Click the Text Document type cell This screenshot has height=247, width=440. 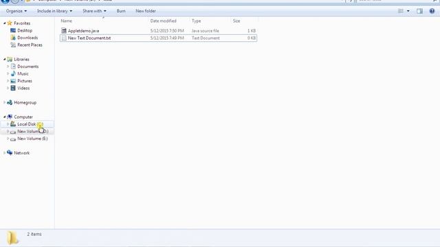click(206, 38)
